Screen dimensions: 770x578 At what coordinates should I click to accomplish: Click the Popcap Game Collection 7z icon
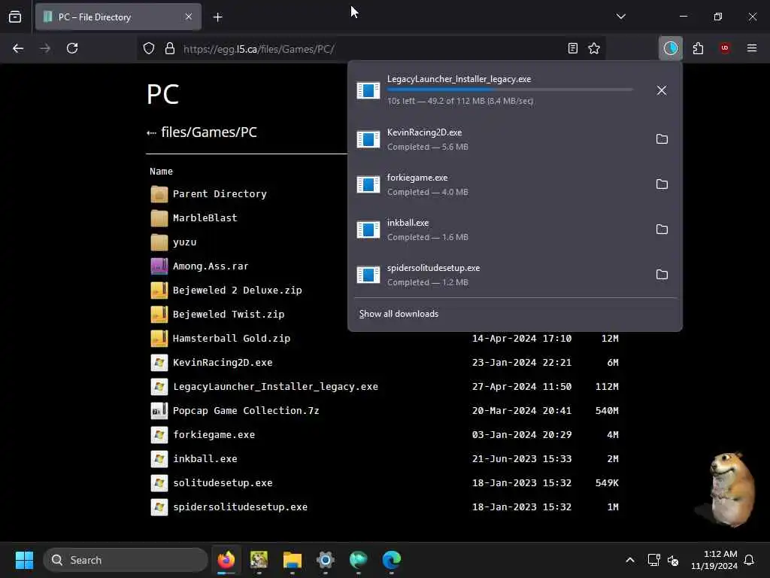(159, 410)
